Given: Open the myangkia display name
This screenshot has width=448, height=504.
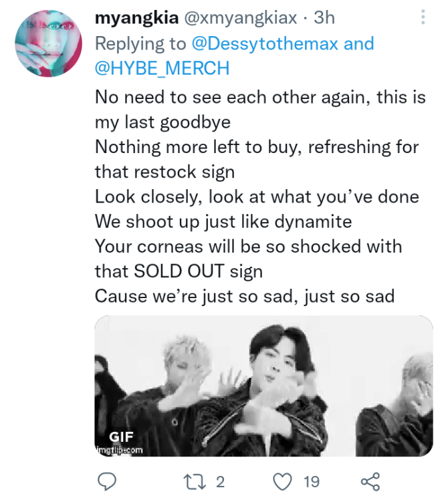Looking at the screenshot, I should click(x=136, y=17).
